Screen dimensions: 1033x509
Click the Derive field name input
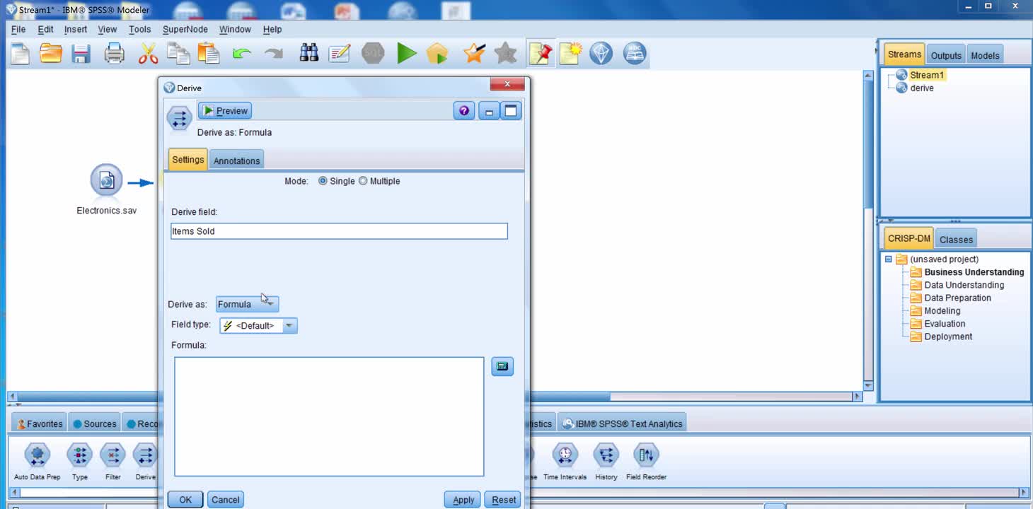coord(339,231)
